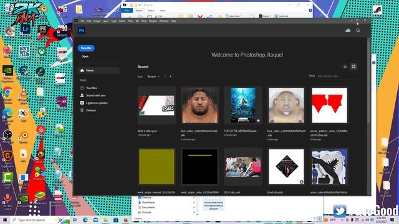The image size is (399, 224).
Task: Click Select all in File Explorer ribbon
Action: [281, 16]
